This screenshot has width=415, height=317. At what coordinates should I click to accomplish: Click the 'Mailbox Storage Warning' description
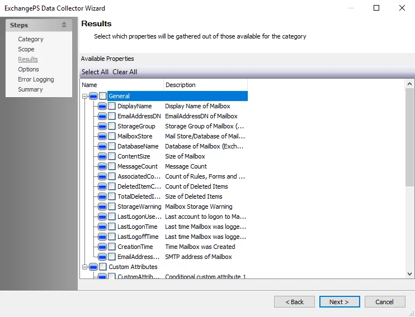(x=199, y=206)
